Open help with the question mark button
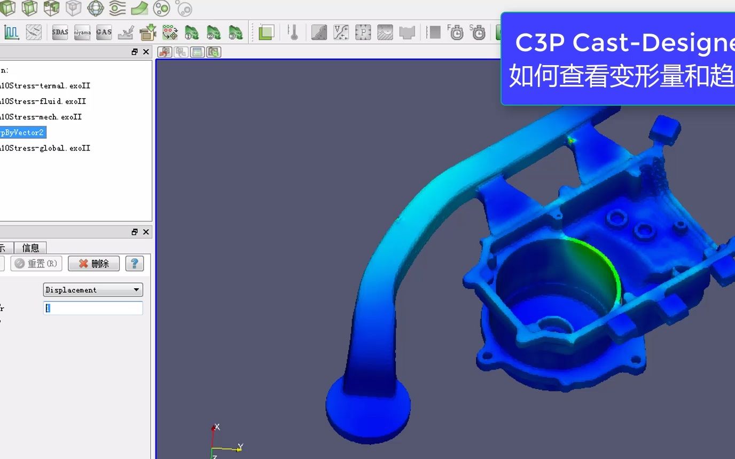The image size is (735, 459). [135, 264]
